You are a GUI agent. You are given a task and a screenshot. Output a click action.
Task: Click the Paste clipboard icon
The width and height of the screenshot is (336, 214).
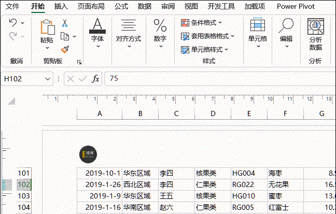[48, 27]
